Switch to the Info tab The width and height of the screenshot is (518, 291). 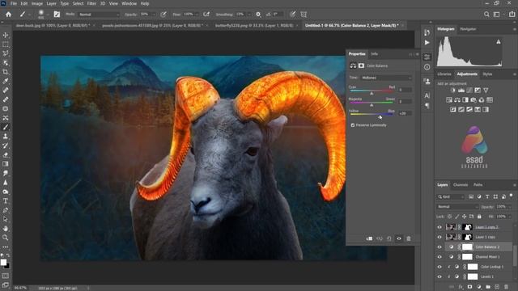point(374,54)
